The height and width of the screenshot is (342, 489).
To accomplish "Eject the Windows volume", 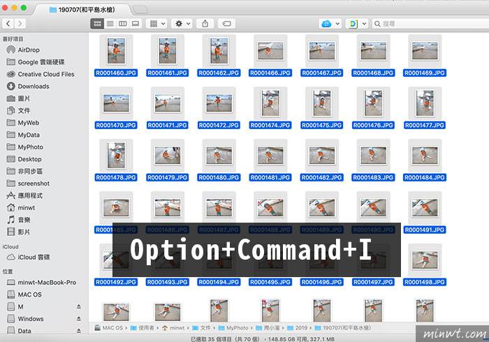I will 78,318.
